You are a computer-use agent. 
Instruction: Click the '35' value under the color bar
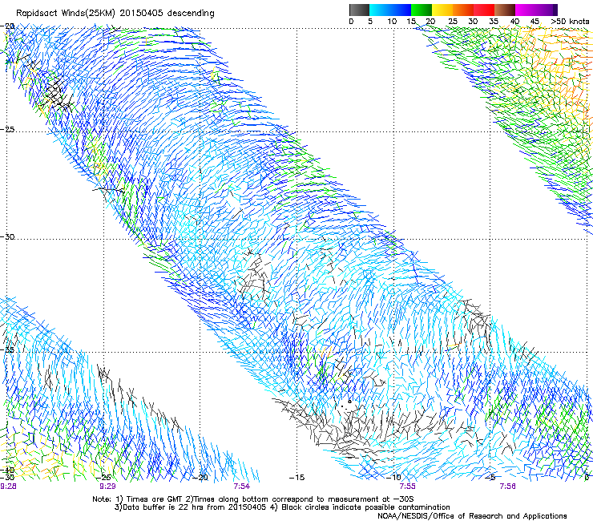(x=494, y=22)
